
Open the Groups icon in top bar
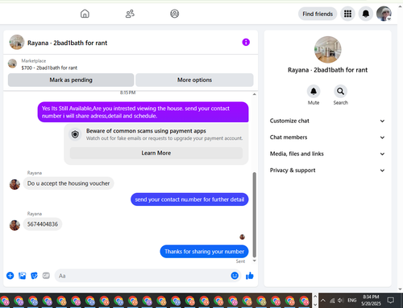point(175,14)
